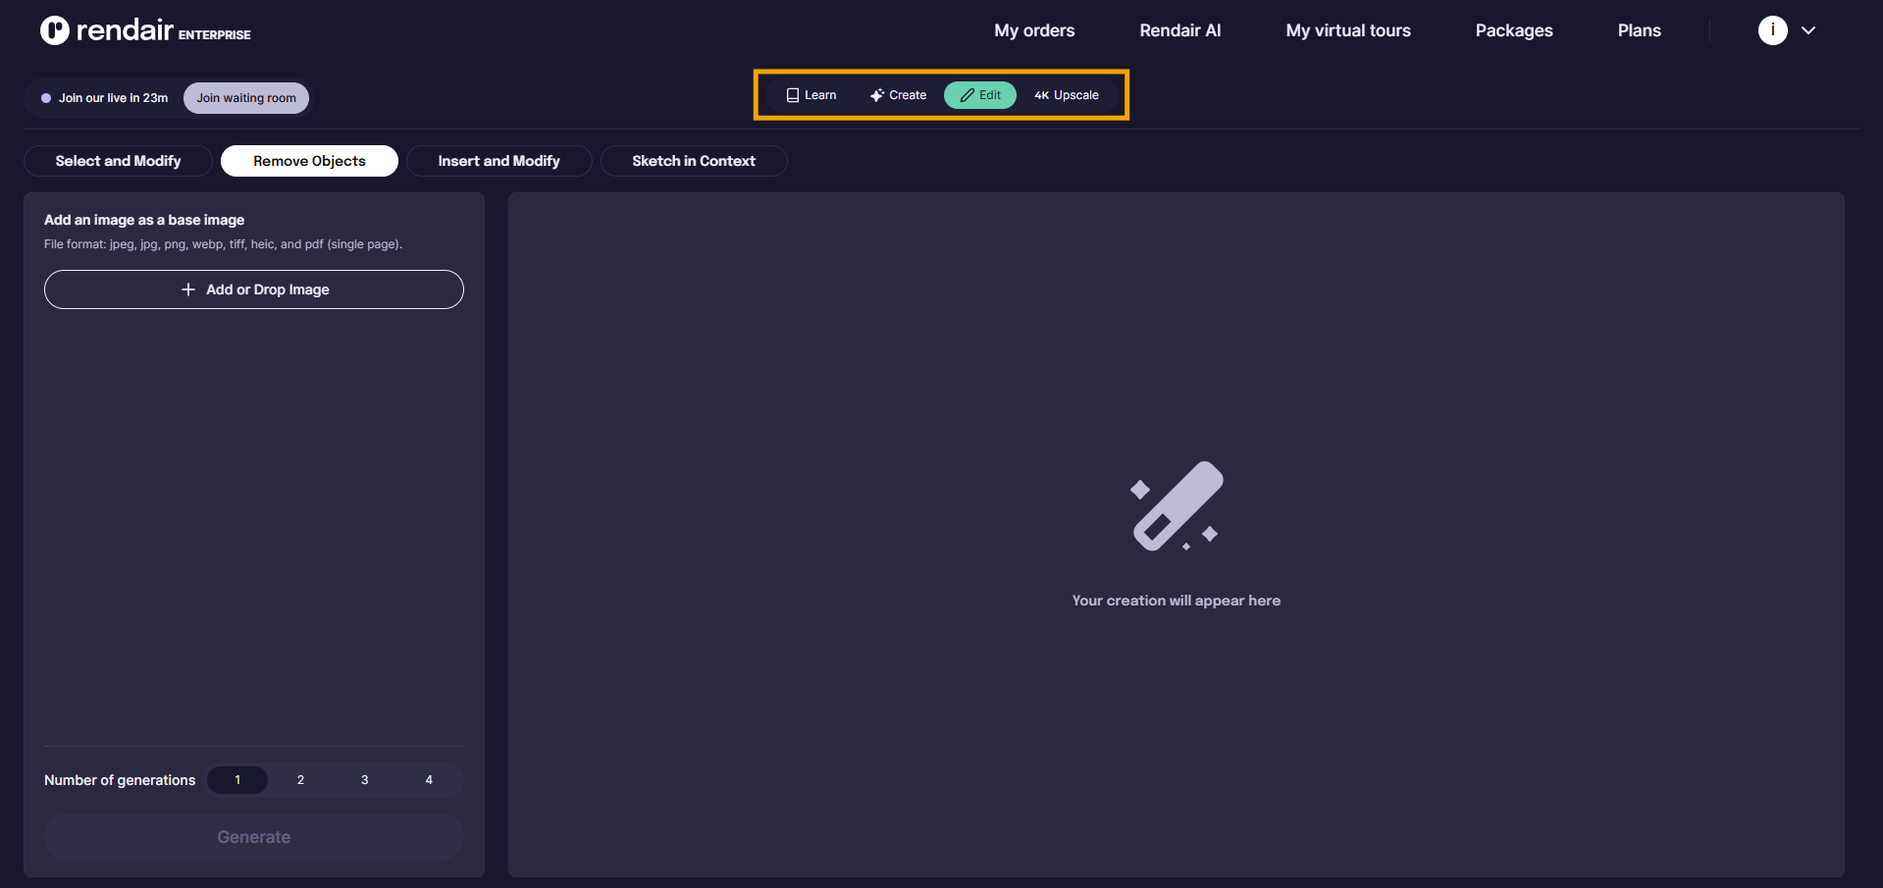Set number of generations to 3
The image size is (1883, 888).
click(364, 780)
